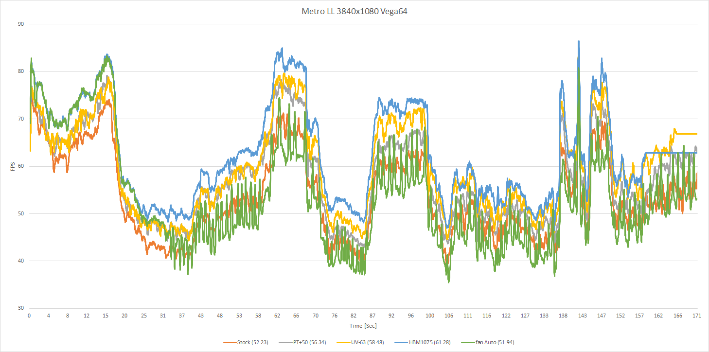Click the orange legend line marker for Stock
This screenshot has height=352, width=709.
click(x=230, y=342)
